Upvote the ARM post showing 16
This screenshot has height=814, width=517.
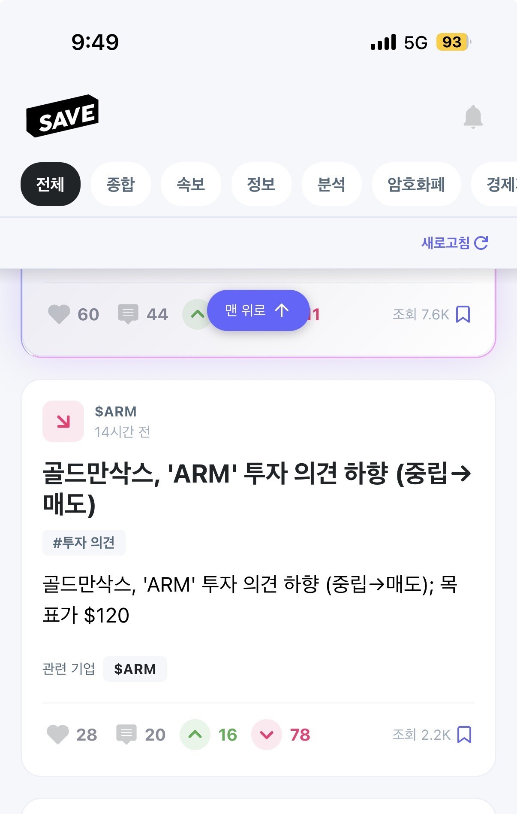[195, 735]
